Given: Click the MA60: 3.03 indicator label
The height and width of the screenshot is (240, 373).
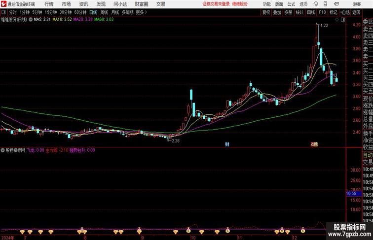Looking at the screenshot, I should click(104, 20).
